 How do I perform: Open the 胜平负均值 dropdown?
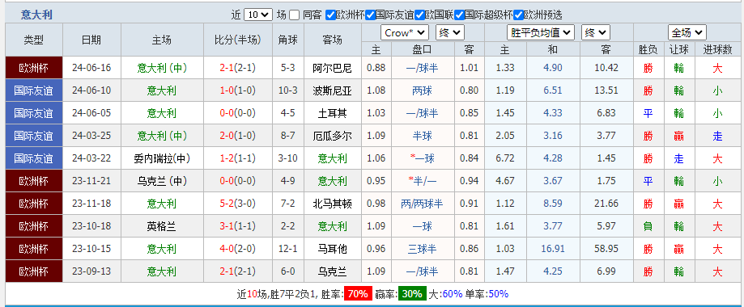point(541,32)
